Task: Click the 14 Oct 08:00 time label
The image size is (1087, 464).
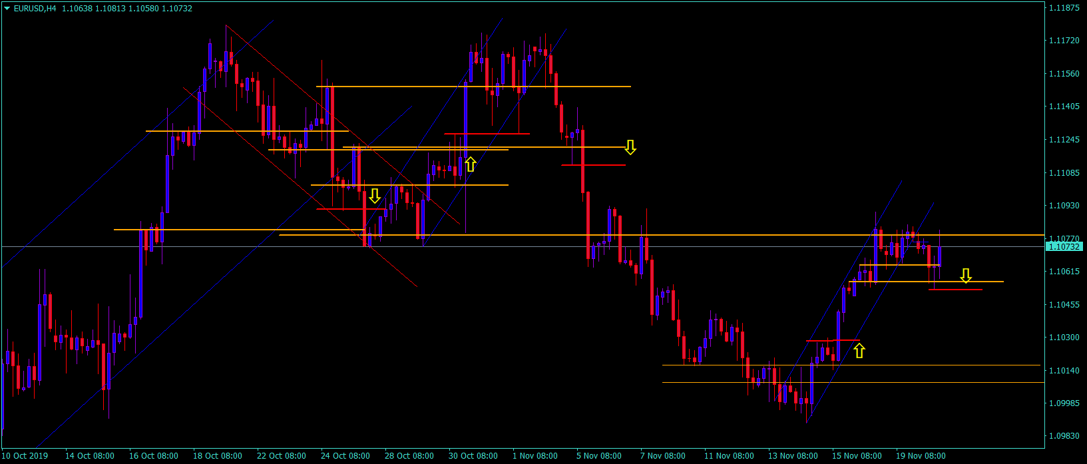Action: tap(90, 456)
